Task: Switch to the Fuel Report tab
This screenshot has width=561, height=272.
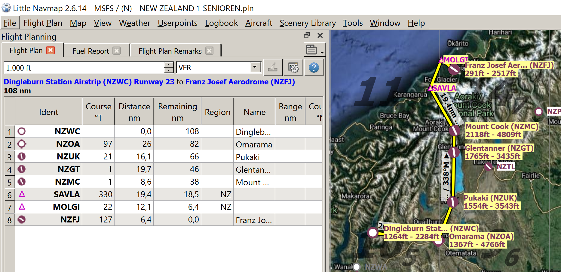Action: 90,51
